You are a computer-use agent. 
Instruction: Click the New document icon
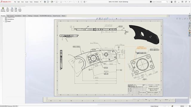48,2
